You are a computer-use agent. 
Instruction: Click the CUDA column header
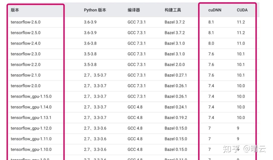pyautogui.click(x=242, y=10)
